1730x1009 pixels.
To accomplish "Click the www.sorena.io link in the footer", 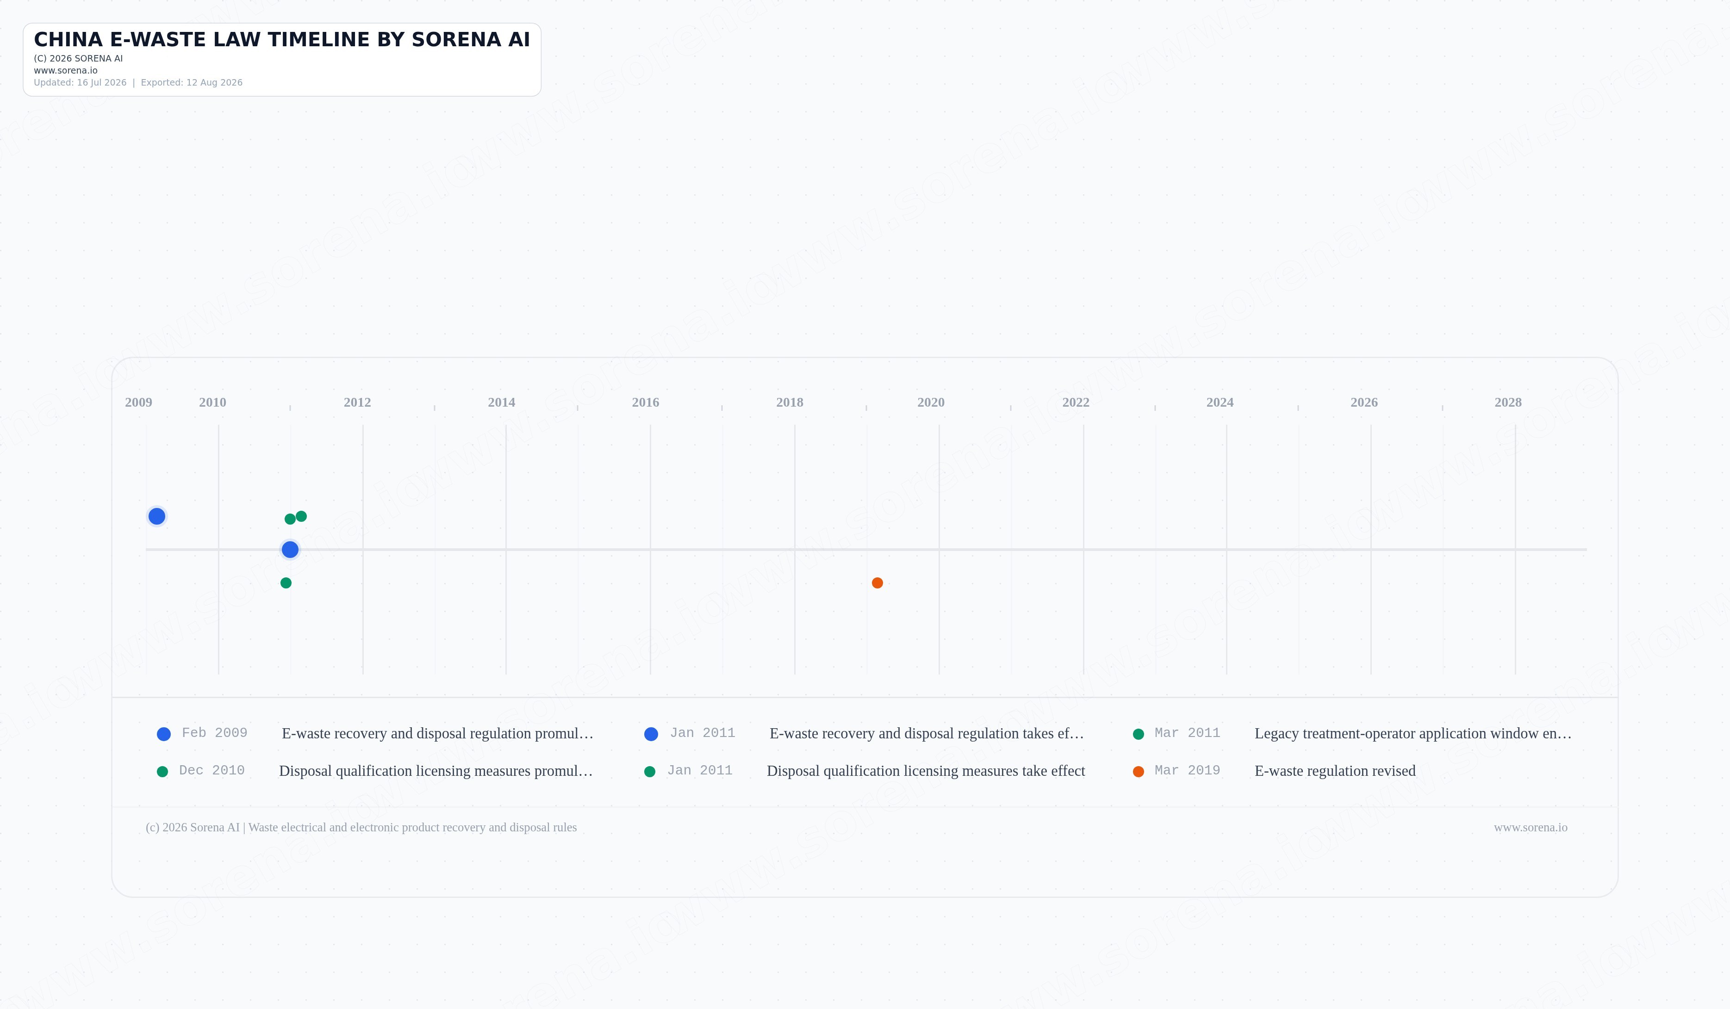I will pyautogui.click(x=1530, y=827).
